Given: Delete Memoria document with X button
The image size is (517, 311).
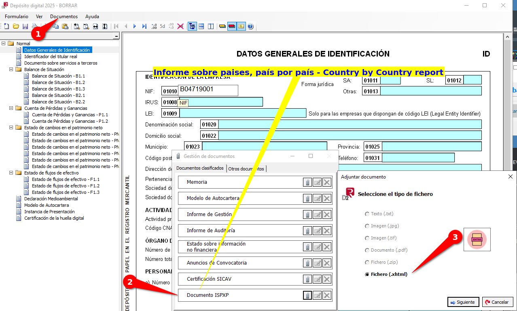Looking at the screenshot, I should (327, 182).
